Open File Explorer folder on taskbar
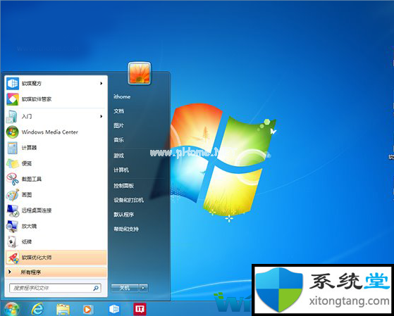The image size is (394, 316). (x=63, y=310)
